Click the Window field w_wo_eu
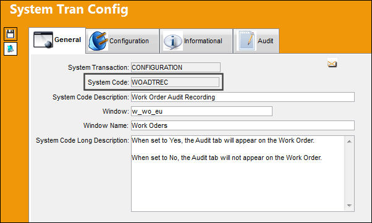 [201, 111]
